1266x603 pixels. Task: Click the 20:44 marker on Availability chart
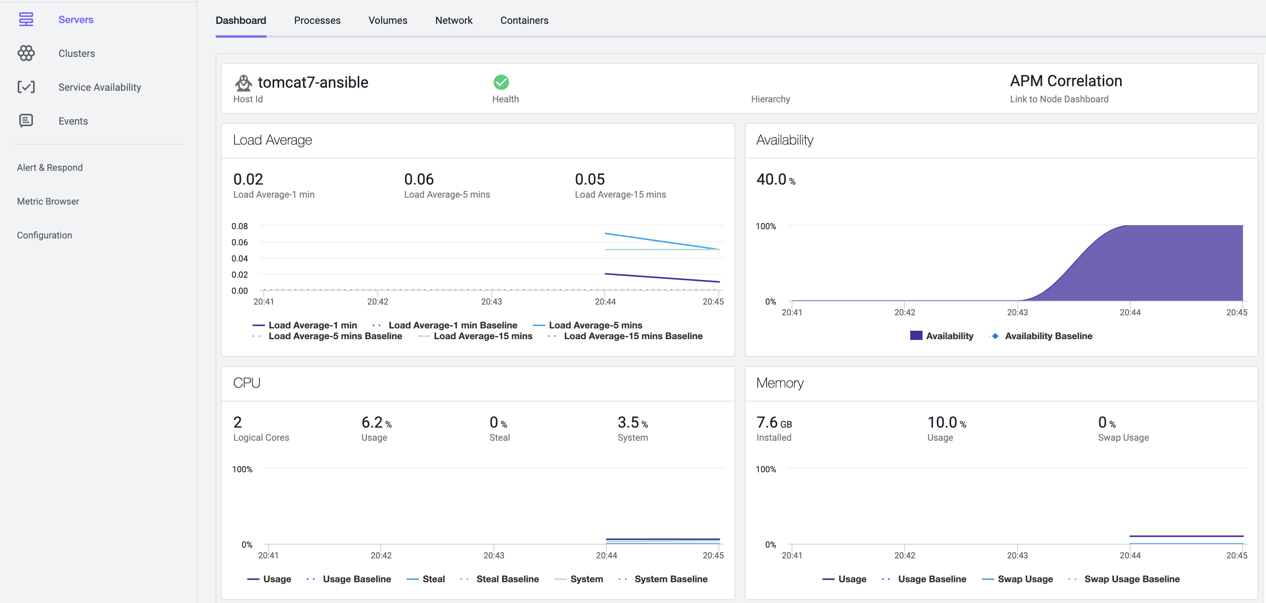tap(1129, 312)
